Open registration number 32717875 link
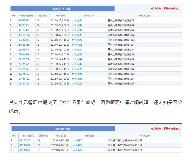Image resolution: width=194 pixels, height=159 pixels. pos(24,30)
